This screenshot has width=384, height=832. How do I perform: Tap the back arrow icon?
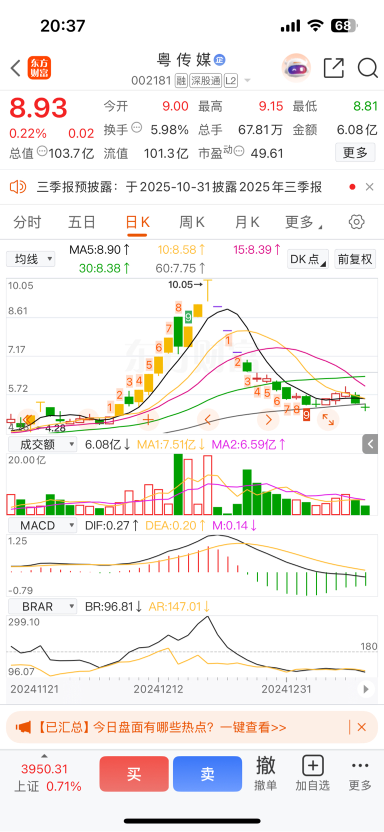point(16,68)
